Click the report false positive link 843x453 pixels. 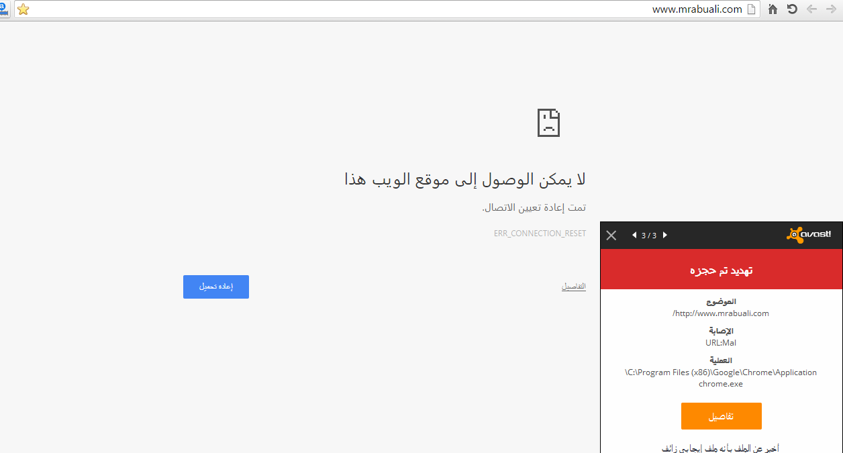click(x=721, y=448)
